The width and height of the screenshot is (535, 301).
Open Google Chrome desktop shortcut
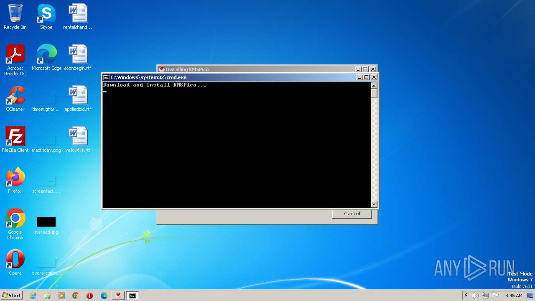coord(15,224)
